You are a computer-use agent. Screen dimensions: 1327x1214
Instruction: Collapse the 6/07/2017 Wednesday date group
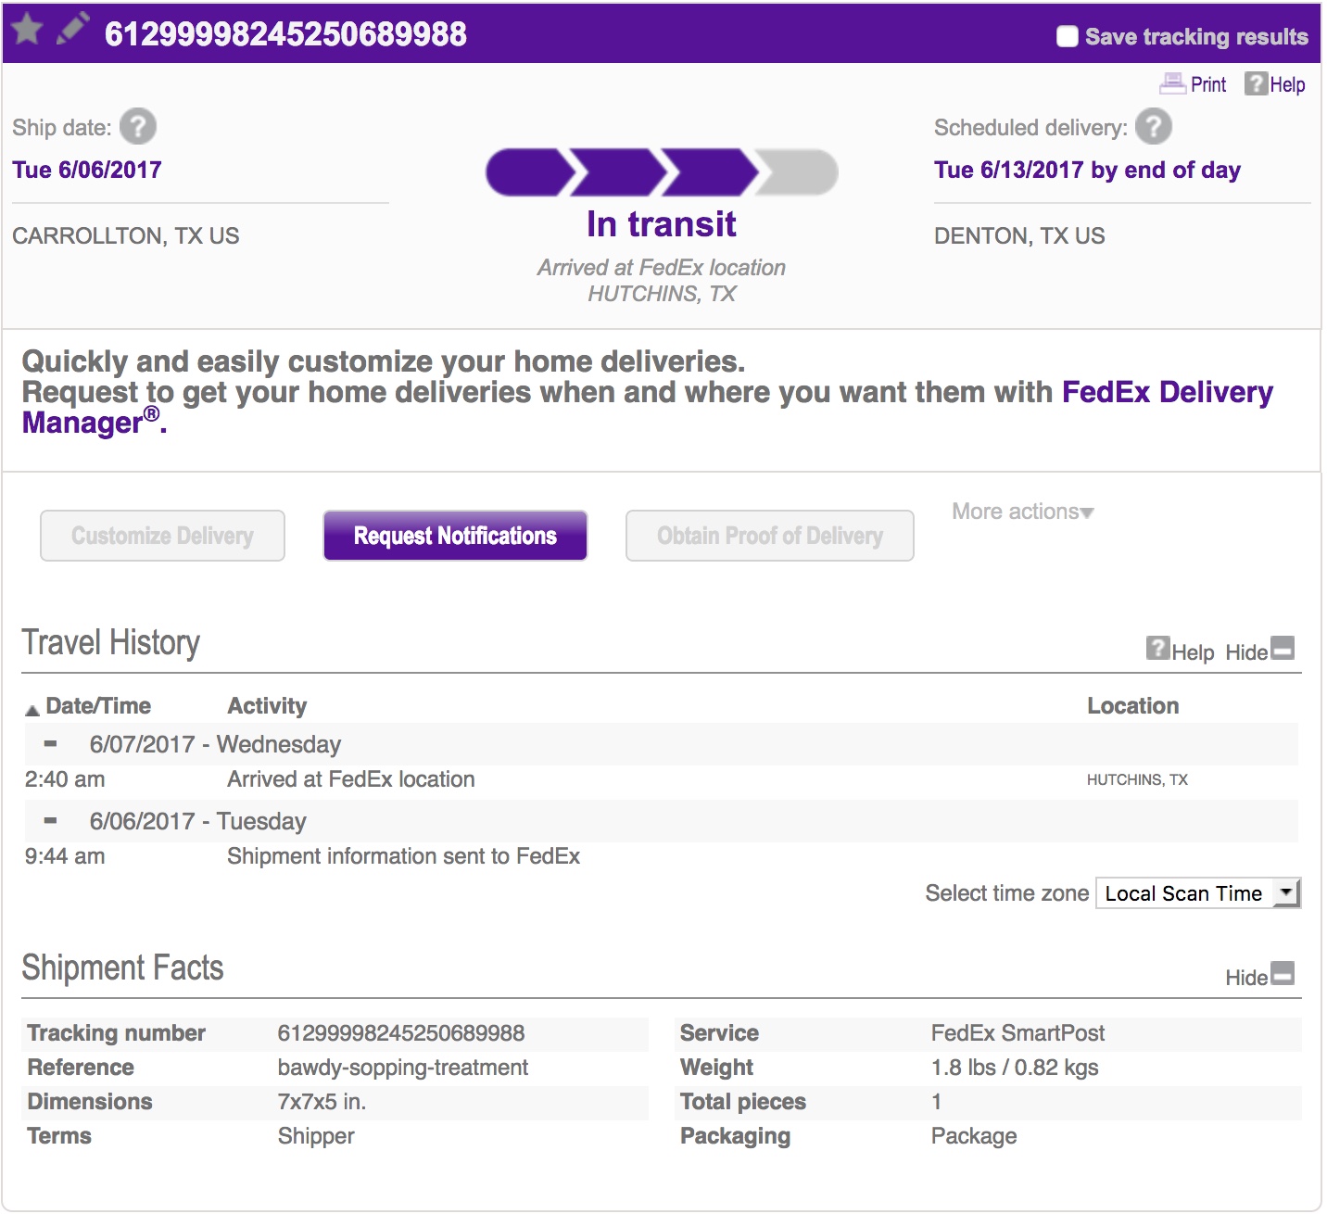point(51,743)
